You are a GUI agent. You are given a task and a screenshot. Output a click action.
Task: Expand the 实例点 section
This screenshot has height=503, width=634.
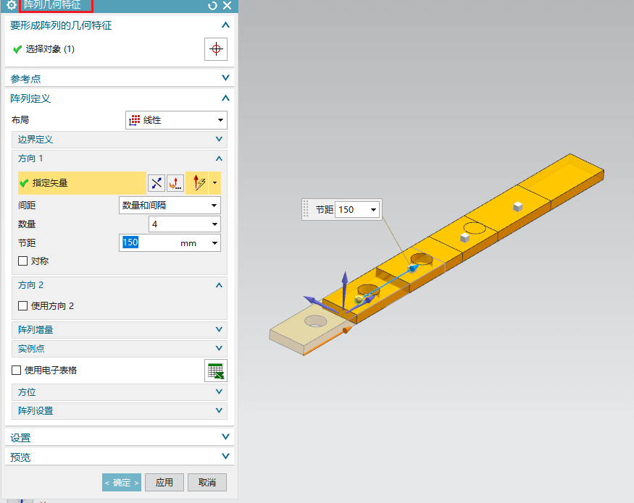(x=219, y=348)
